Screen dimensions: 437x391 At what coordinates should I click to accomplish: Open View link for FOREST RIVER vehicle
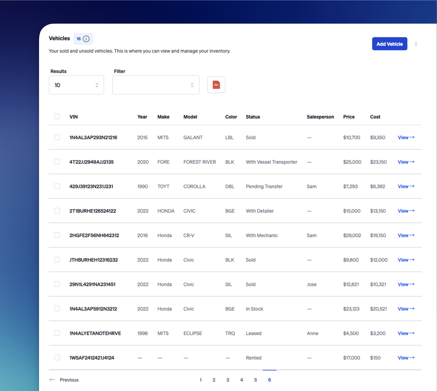click(x=406, y=162)
